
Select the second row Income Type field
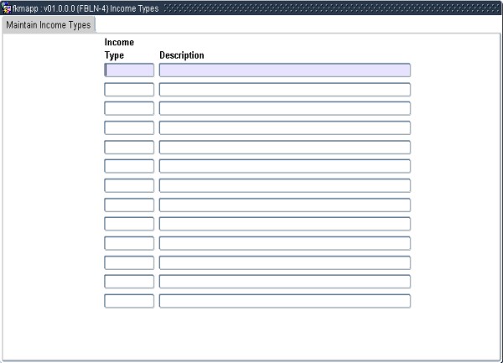tap(129, 90)
